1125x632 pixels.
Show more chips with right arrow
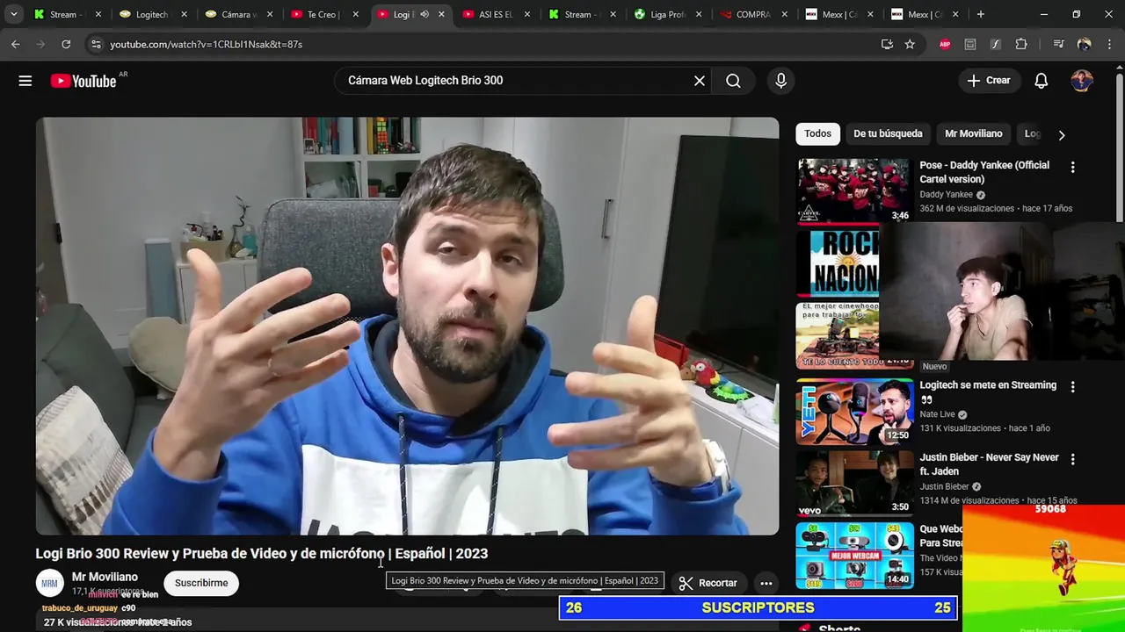[1062, 134]
